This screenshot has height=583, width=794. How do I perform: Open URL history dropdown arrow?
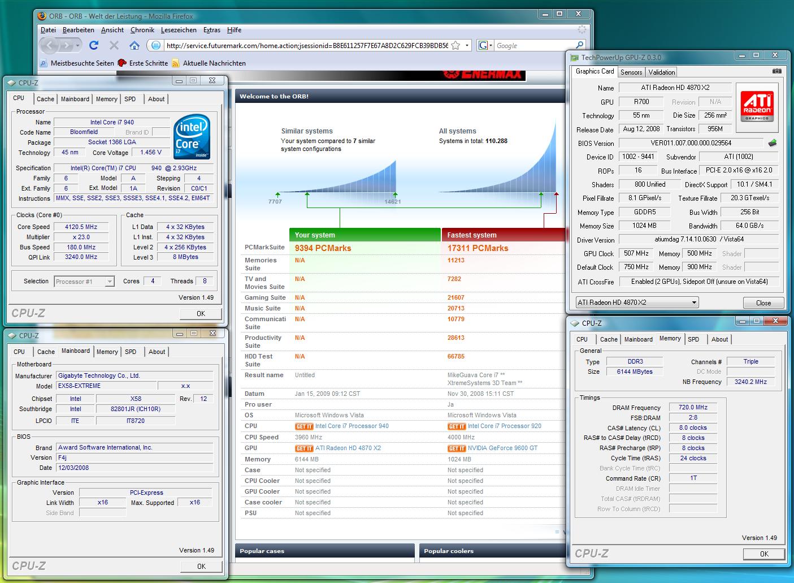pyautogui.click(x=467, y=45)
